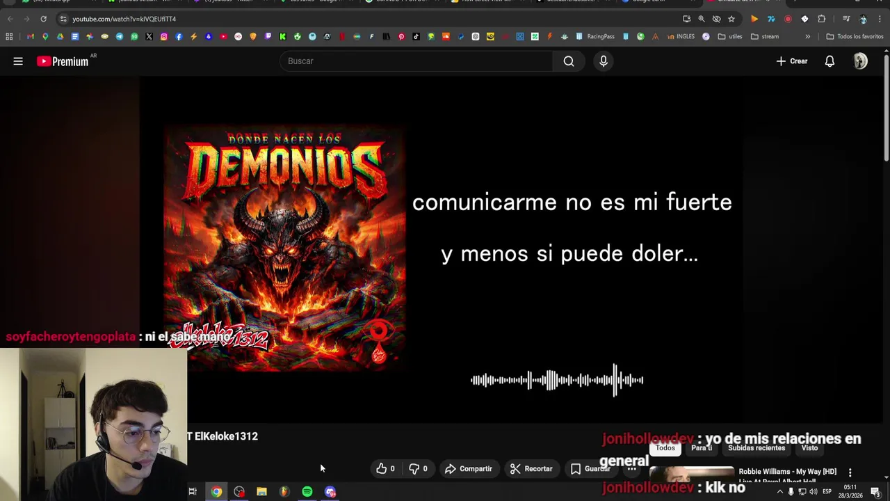
Task: Select the Subidas recientes filter chip
Action: [x=756, y=448]
